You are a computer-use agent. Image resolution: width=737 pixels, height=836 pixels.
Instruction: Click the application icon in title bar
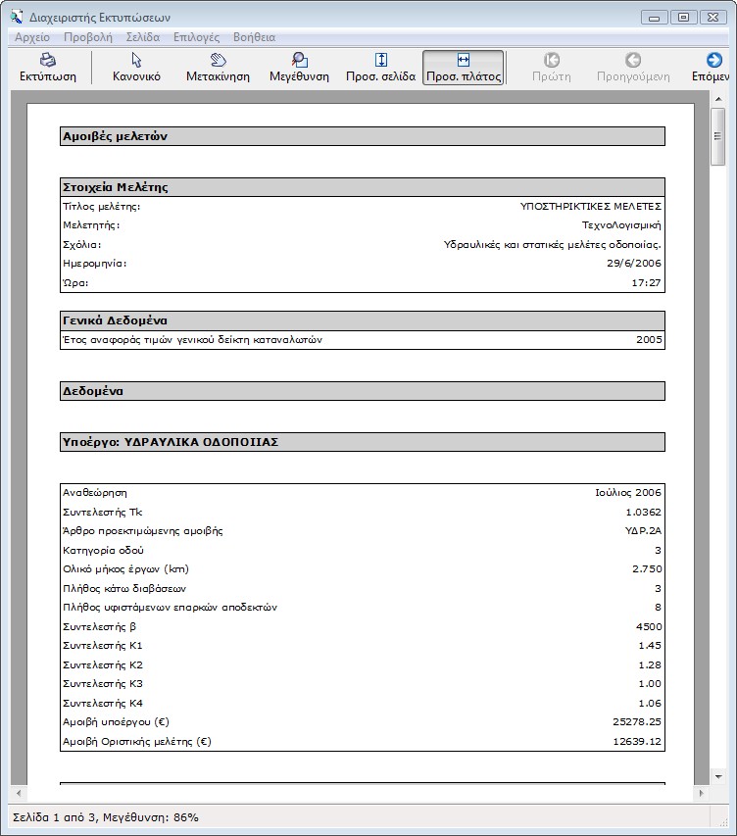pos(16,16)
